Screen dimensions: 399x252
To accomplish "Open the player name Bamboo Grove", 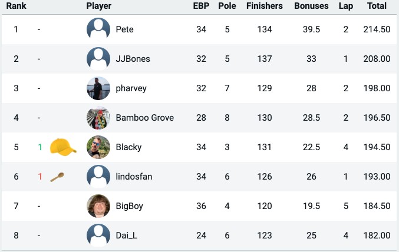I will tap(145, 118).
